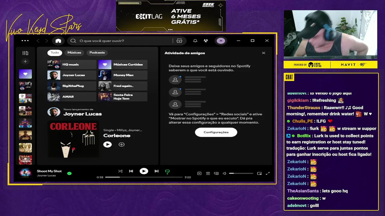Seek on the song progress bar
This screenshot has height=216, width=385.
click(x=144, y=177)
